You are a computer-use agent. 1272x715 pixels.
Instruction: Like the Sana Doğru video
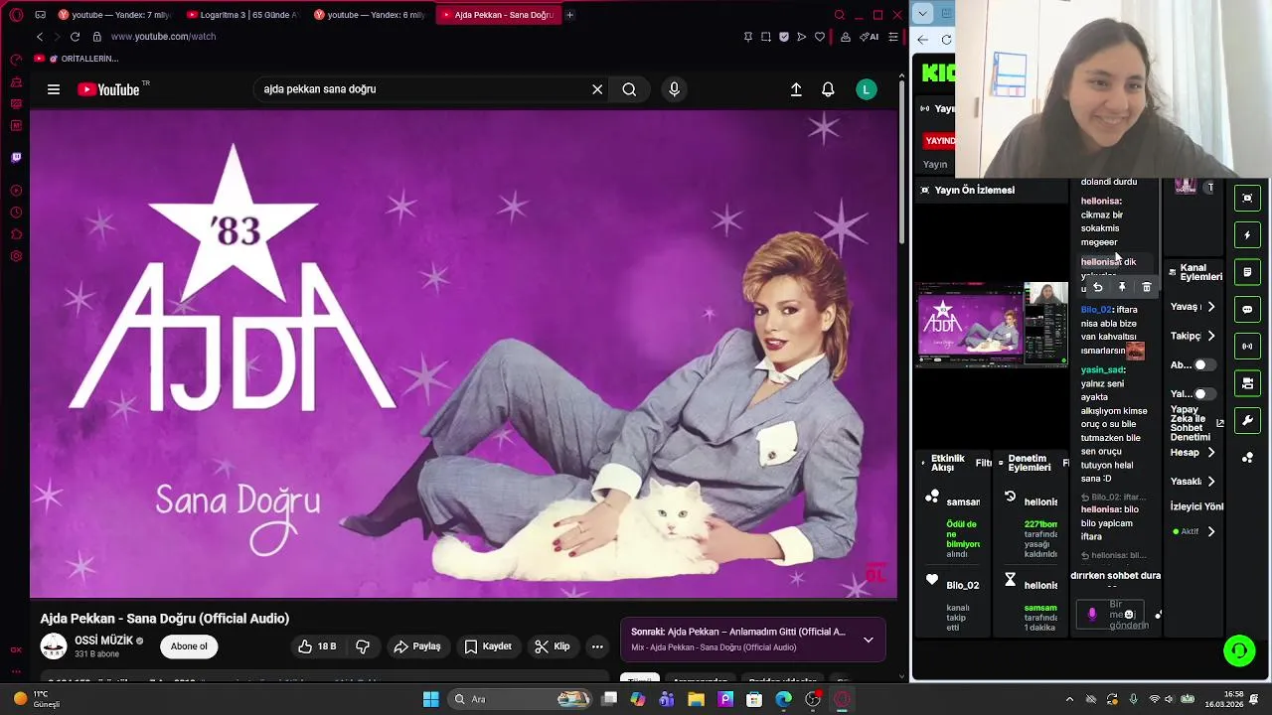pyautogui.click(x=318, y=646)
